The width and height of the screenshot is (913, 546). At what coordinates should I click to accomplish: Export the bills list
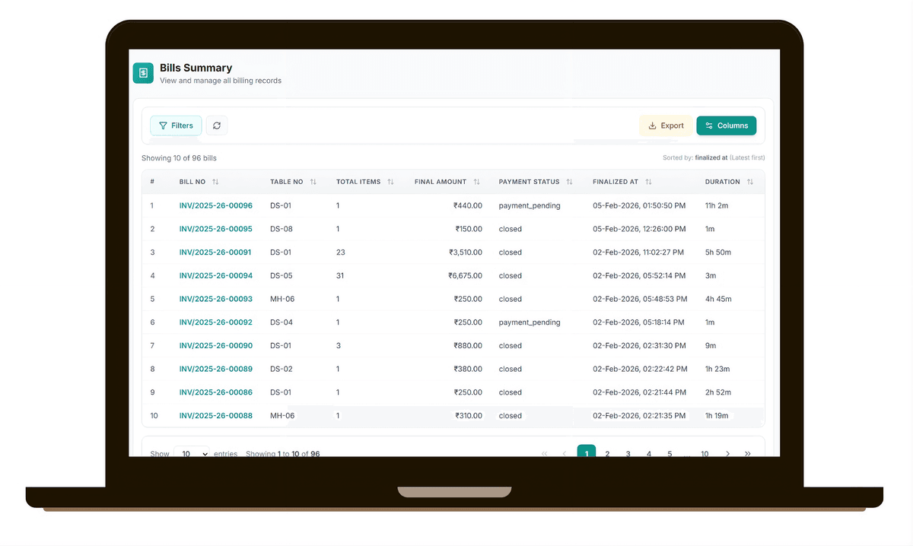(666, 125)
